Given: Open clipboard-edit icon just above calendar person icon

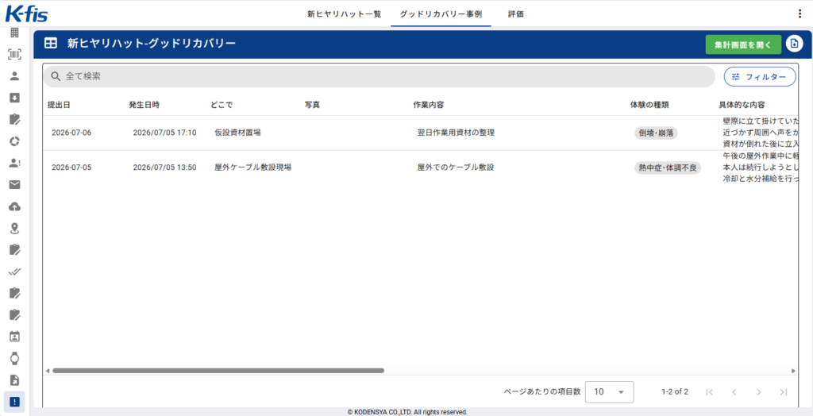Looking at the screenshot, I should pos(14,314).
